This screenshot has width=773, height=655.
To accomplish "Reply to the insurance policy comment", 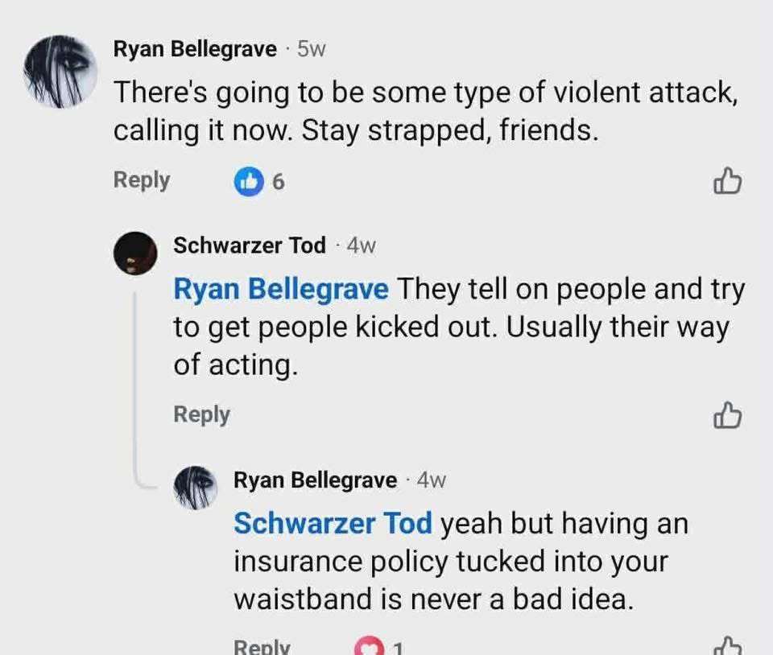I will click(262, 647).
